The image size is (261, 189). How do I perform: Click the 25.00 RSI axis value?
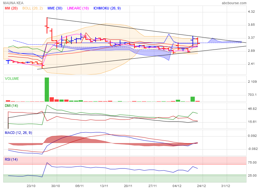[x=252, y=176]
